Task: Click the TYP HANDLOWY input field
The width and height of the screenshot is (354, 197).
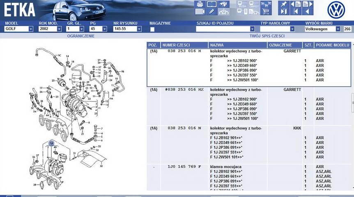Action: (x=275, y=29)
